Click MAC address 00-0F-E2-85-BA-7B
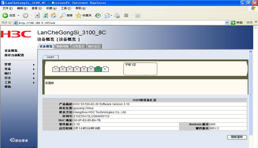This screenshot has height=148, width=258. tap(87, 120)
